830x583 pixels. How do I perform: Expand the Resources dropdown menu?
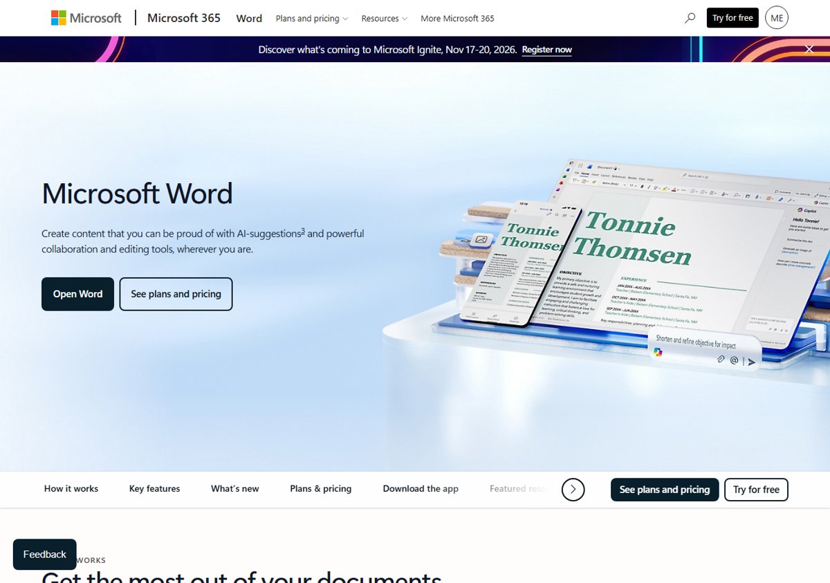(x=384, y=19)
